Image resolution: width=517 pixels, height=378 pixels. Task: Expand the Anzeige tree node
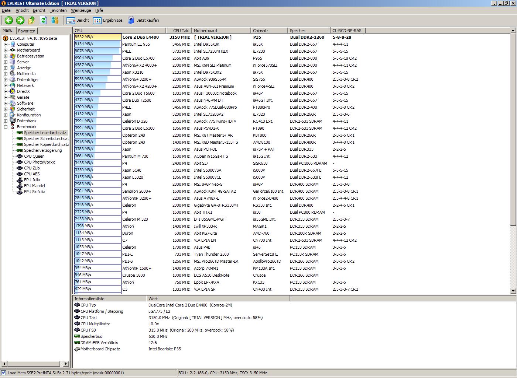(x=6, y=68)
